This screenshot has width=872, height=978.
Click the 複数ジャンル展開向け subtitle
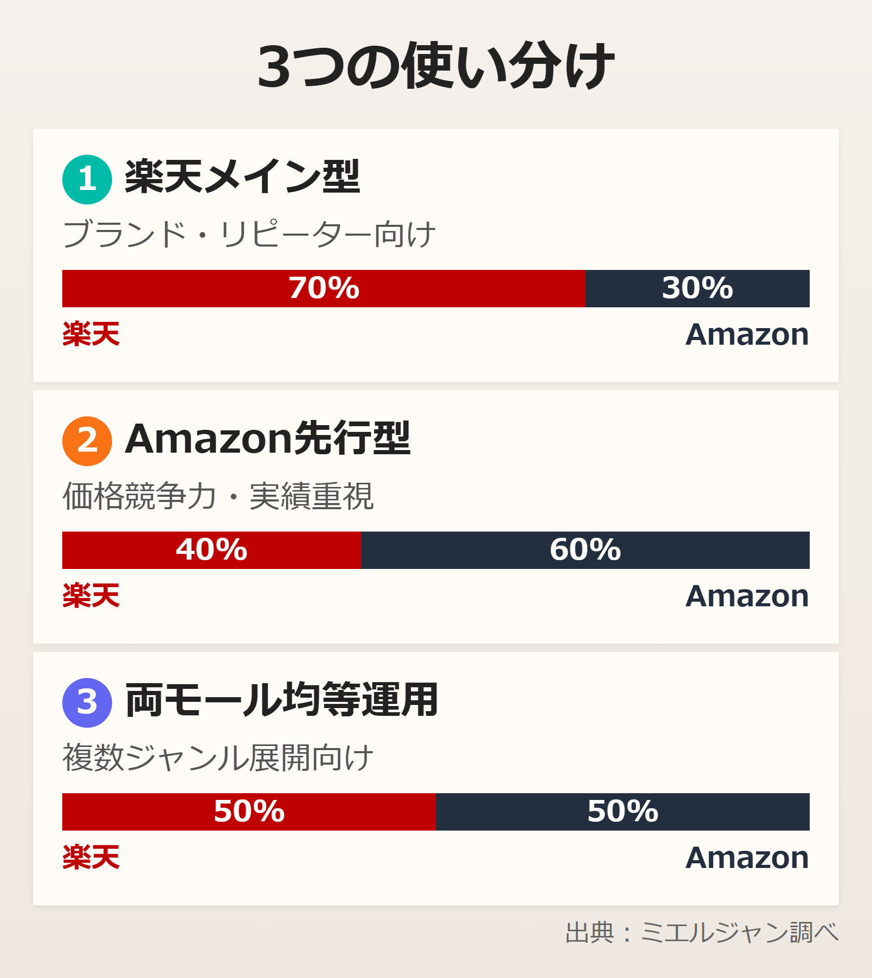[x=218, y=758]
